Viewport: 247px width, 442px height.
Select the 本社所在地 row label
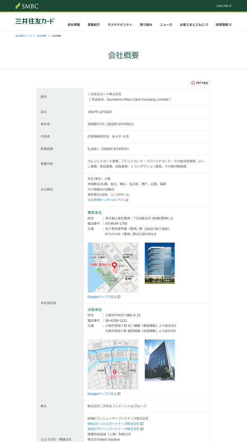tap(49, 303)
